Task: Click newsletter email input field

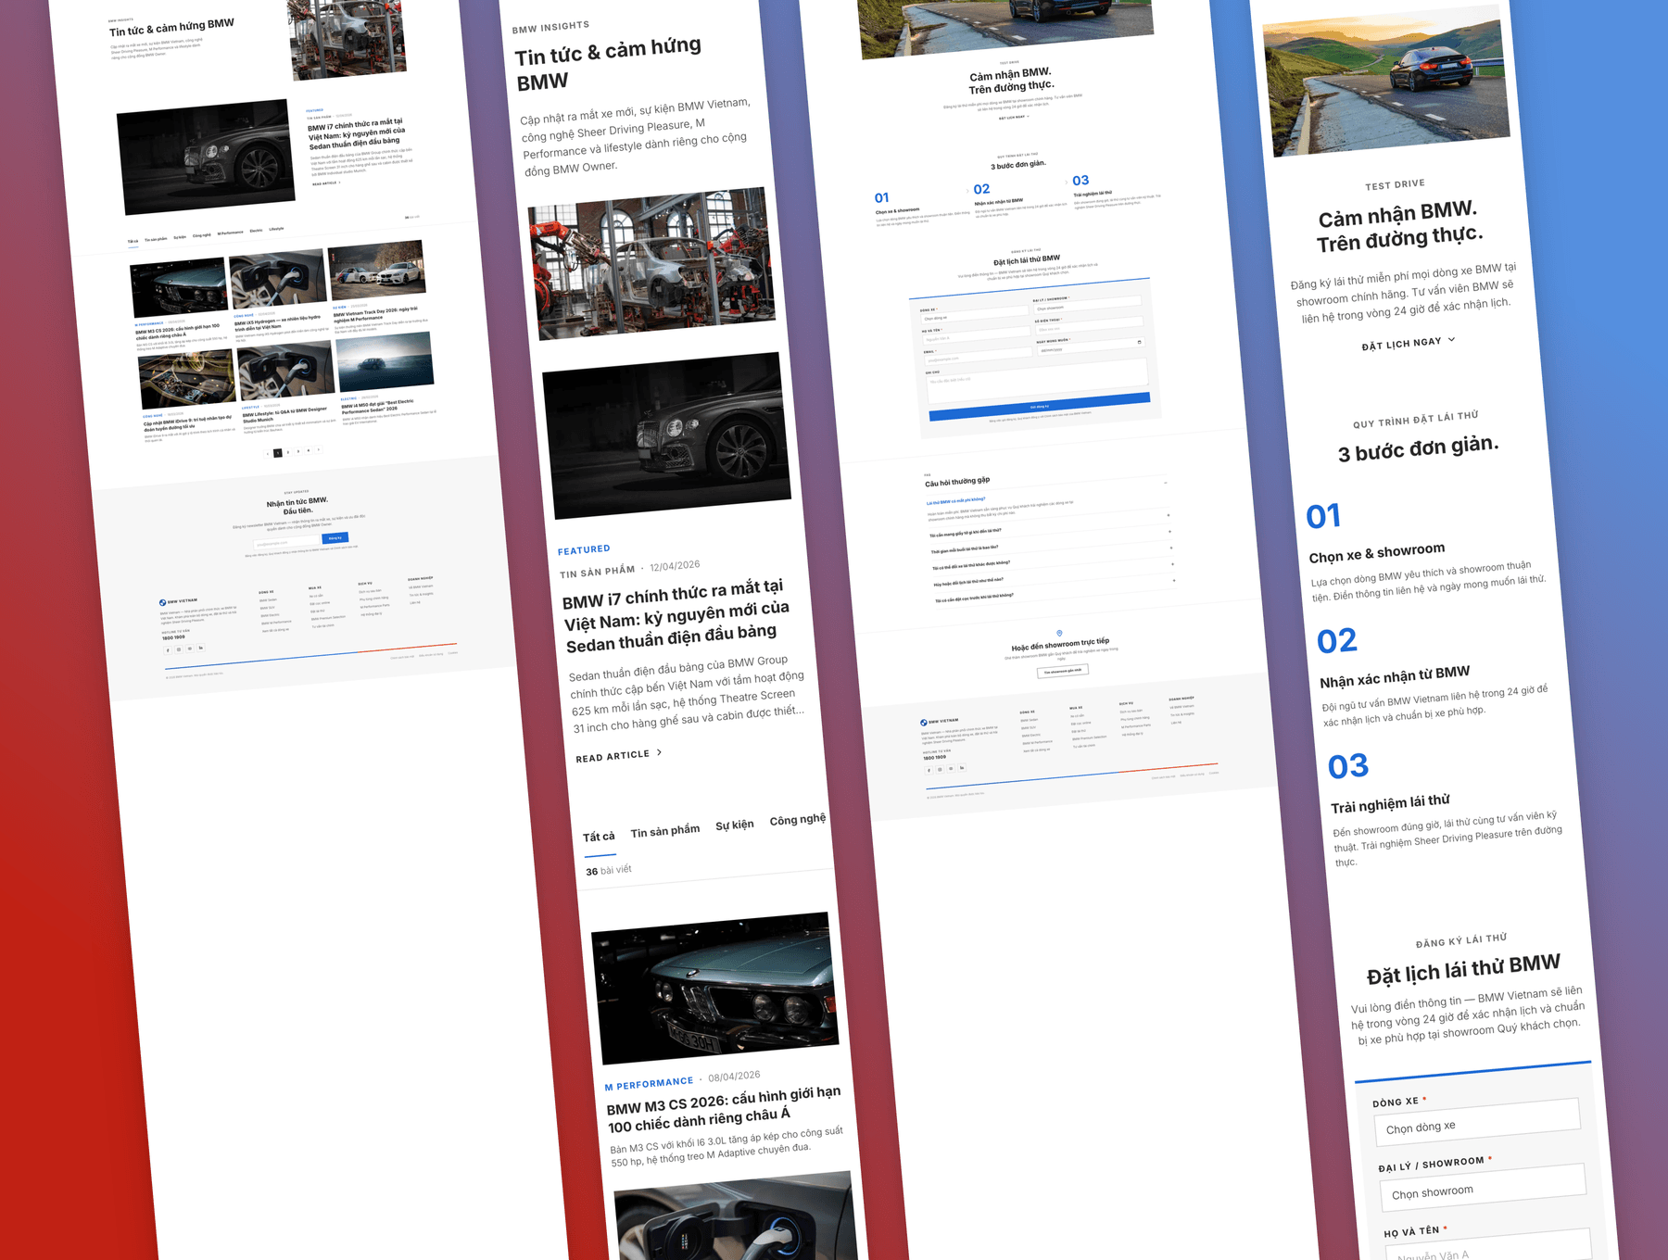Action: 286,542
